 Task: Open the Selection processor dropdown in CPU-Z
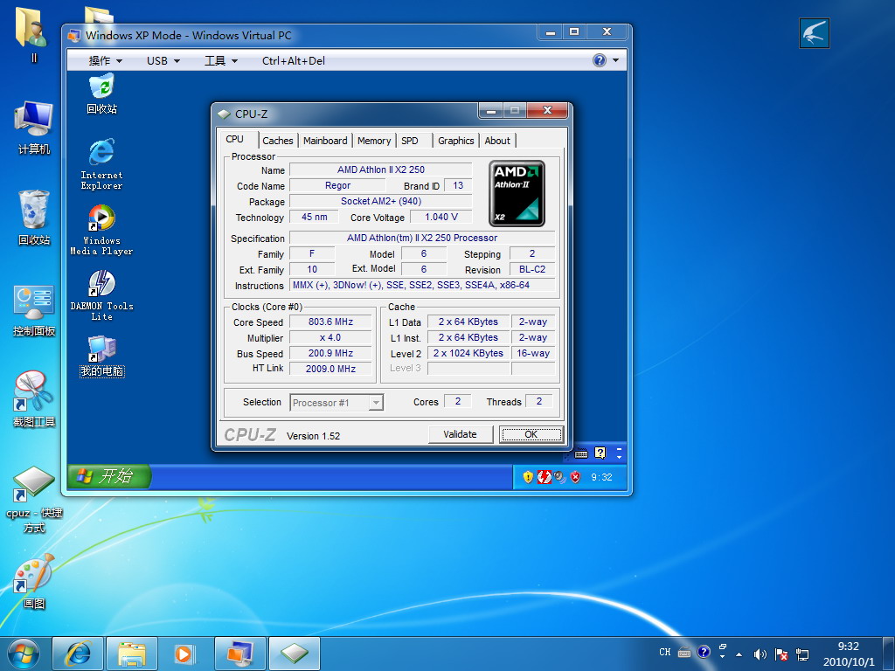[x=378, y=402]
